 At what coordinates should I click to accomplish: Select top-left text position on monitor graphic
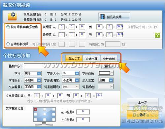tap(36, 109)
